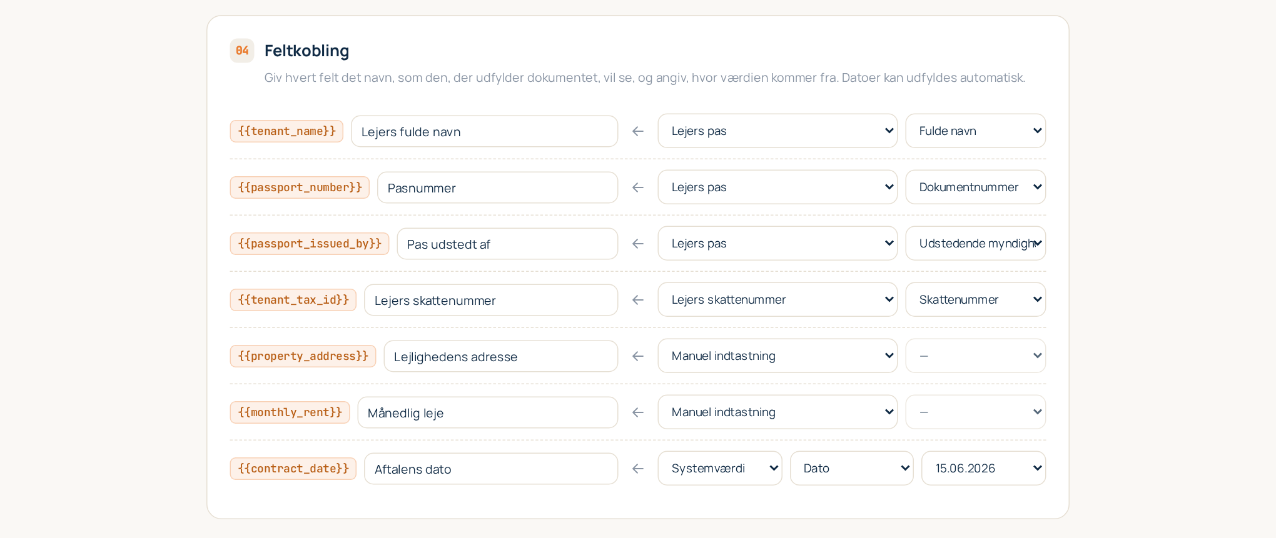Open the 'Dato' type dropdown
This screenshot has width=1276, height=538.
pos(852,468)
